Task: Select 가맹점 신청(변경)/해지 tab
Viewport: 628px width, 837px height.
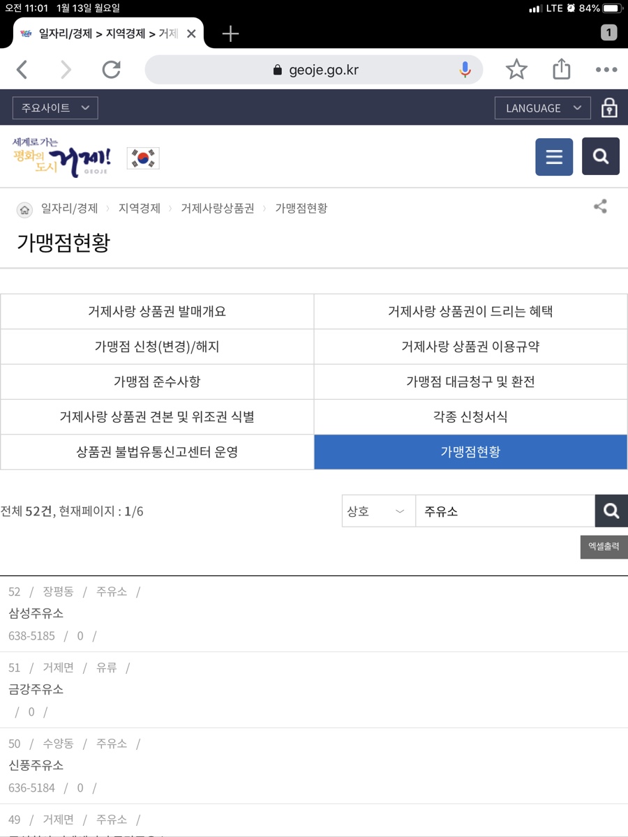Action: [157, 347]
